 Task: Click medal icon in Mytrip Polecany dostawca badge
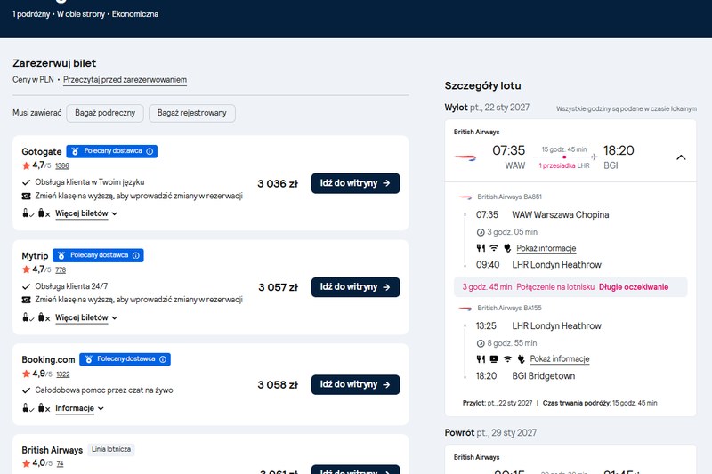point(61,255)
